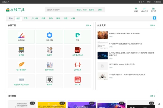Image resolution: width=163 pixels, height=108 pixels.
Task: Open the 合并图片为pdf tool icon
Action: (78, 50)
